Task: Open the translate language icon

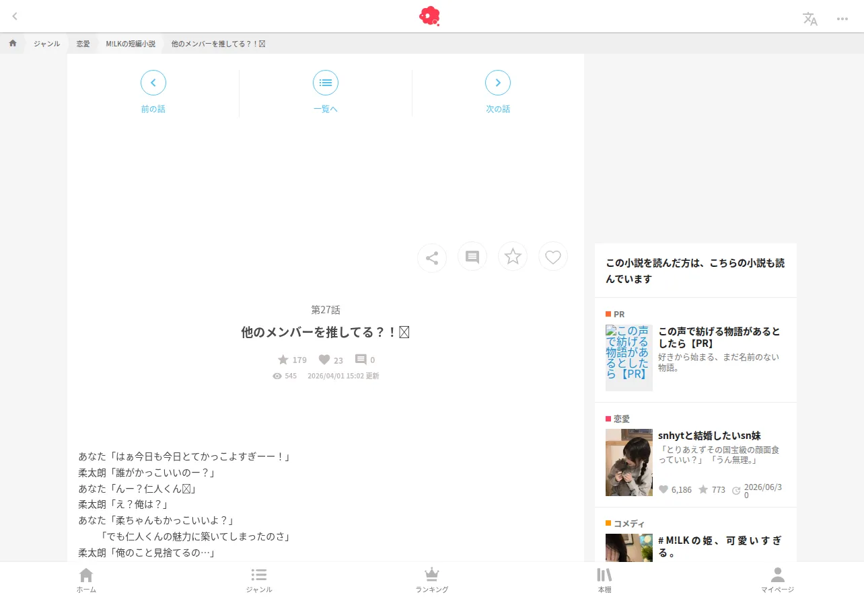Action: pyautogui.click(x=810, y=19)
